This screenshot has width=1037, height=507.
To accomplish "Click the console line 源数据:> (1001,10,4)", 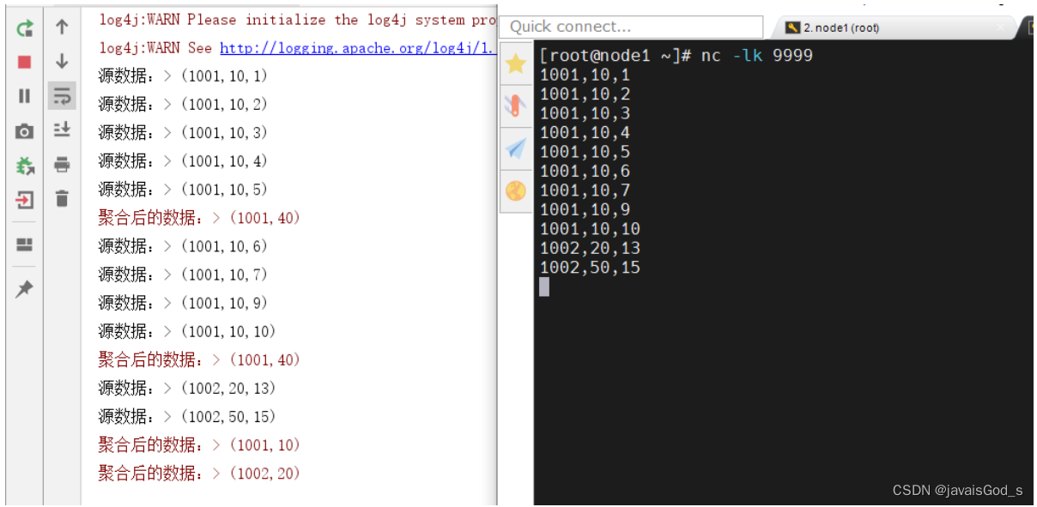I will click(x=184, y=161).
